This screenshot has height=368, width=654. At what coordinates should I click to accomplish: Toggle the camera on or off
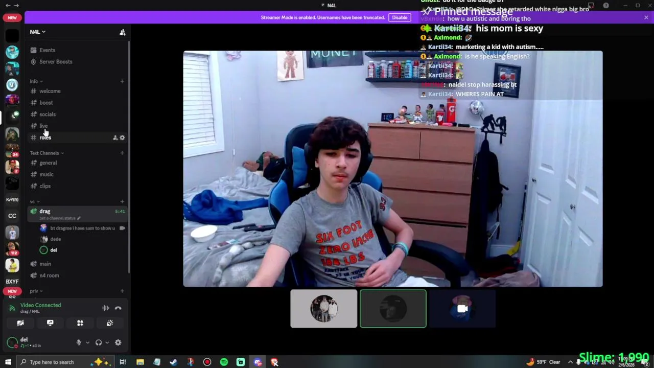click(x=20, y=323)
